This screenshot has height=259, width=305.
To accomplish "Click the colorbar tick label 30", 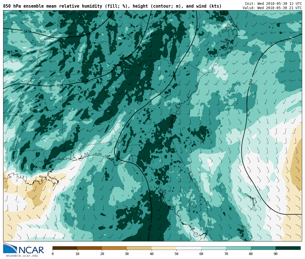I will coord(127,254).
